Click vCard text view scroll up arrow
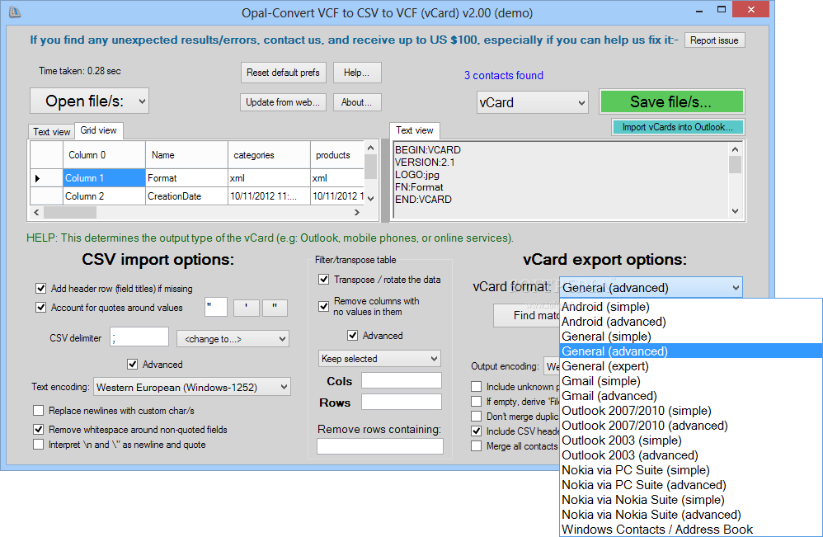The height and width of the screenshot is (537, 823). [735, 149]
